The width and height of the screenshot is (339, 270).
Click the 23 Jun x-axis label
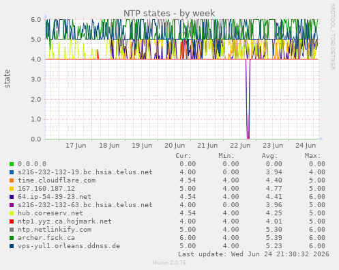pyautogui.click(x=273, y=146)
